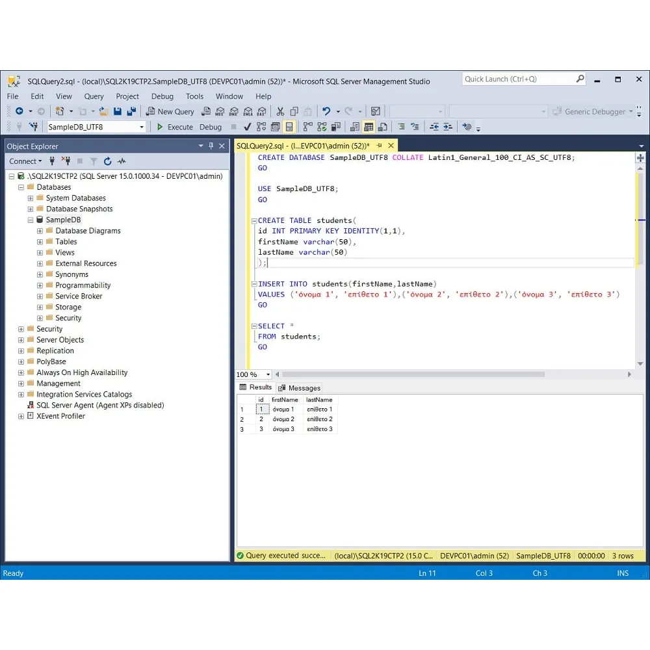The width and height of the screenshot is (650, 650).
Task: Click the Connect Object Explorer plug icon
Action: coord(52,161)
